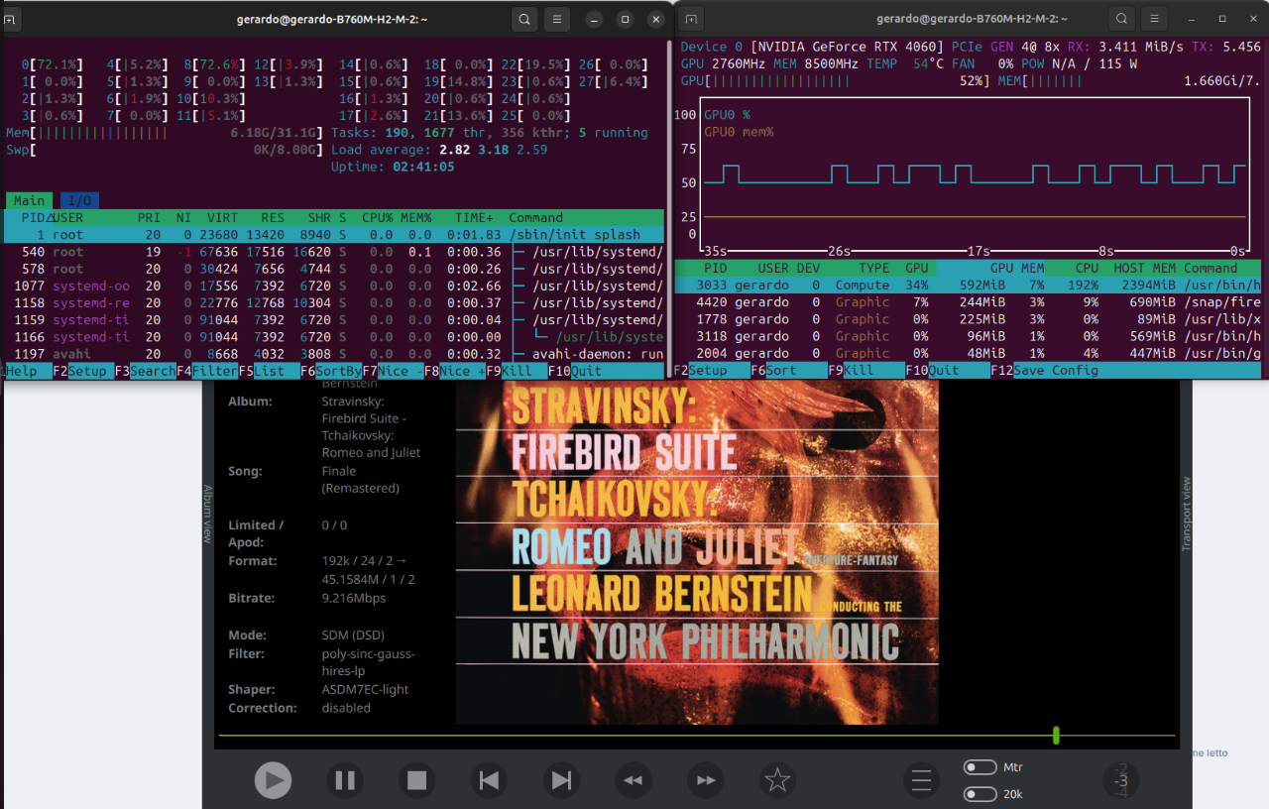The width and height of the screenshot is (1269, 809).
Task: Select htop process row with PID 1158
Action: coord(335,302)
